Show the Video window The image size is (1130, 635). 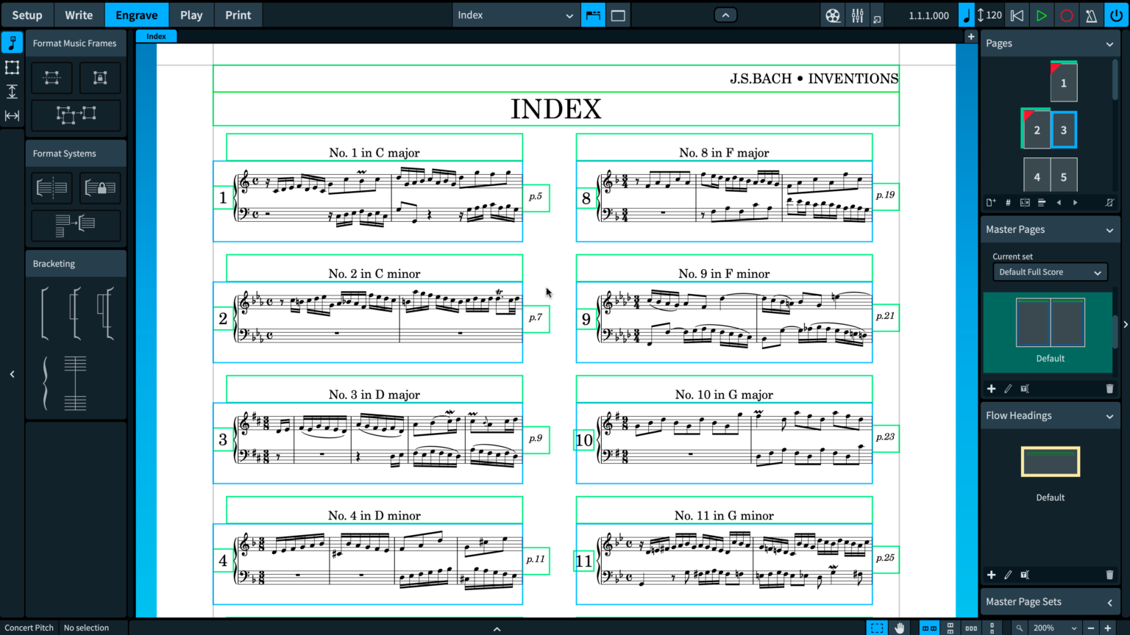click(x=833, y=15)
